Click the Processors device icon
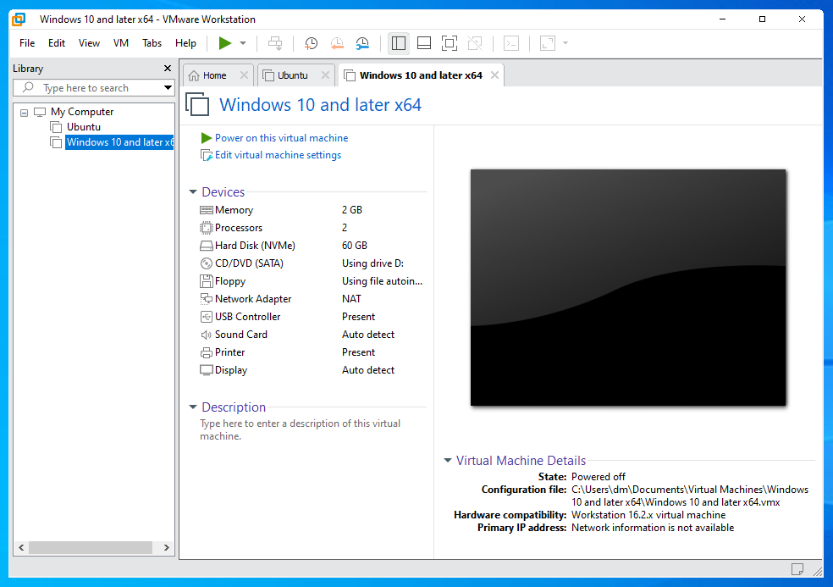The height and width of the screenshot is (587, 833). coord(206,228)
